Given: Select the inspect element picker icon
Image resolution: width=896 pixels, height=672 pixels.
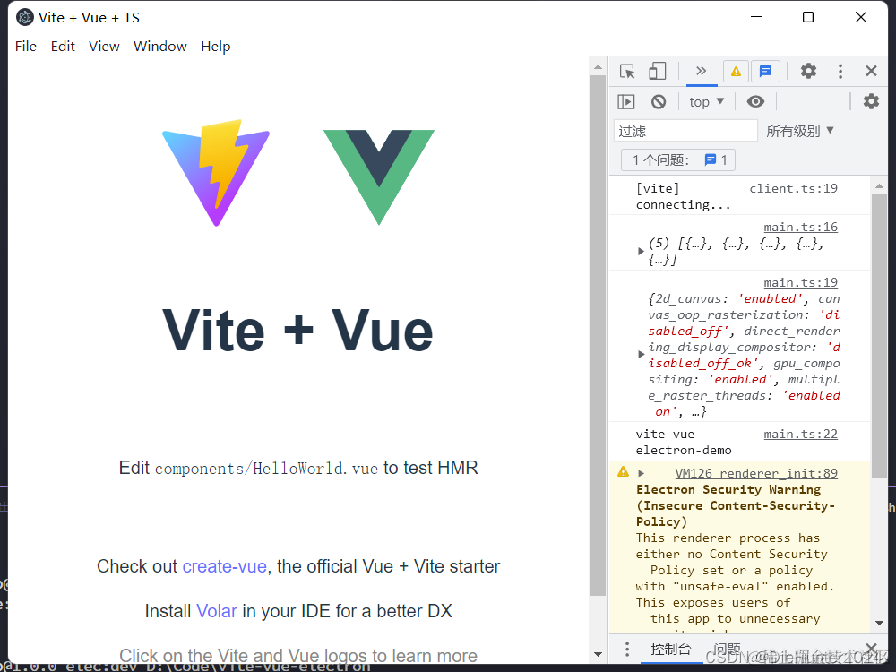Looking at the screenshot, I should click(x=627, y=72).
